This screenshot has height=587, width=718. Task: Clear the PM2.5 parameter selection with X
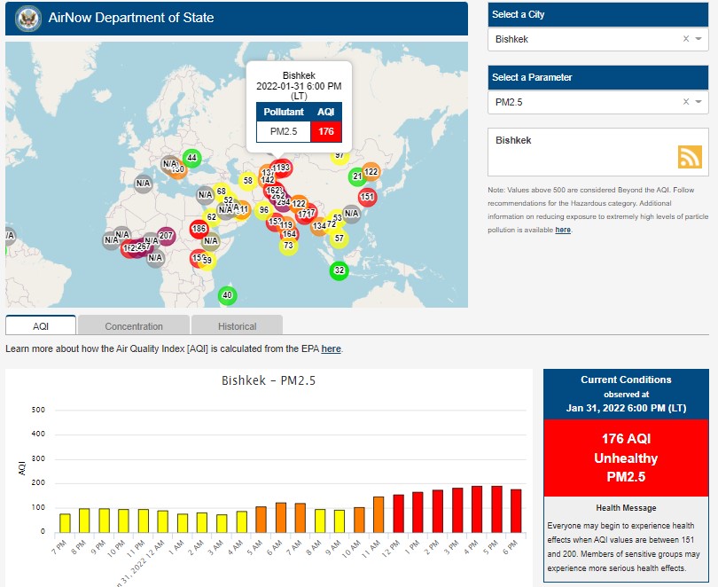(x=685, y=102)
